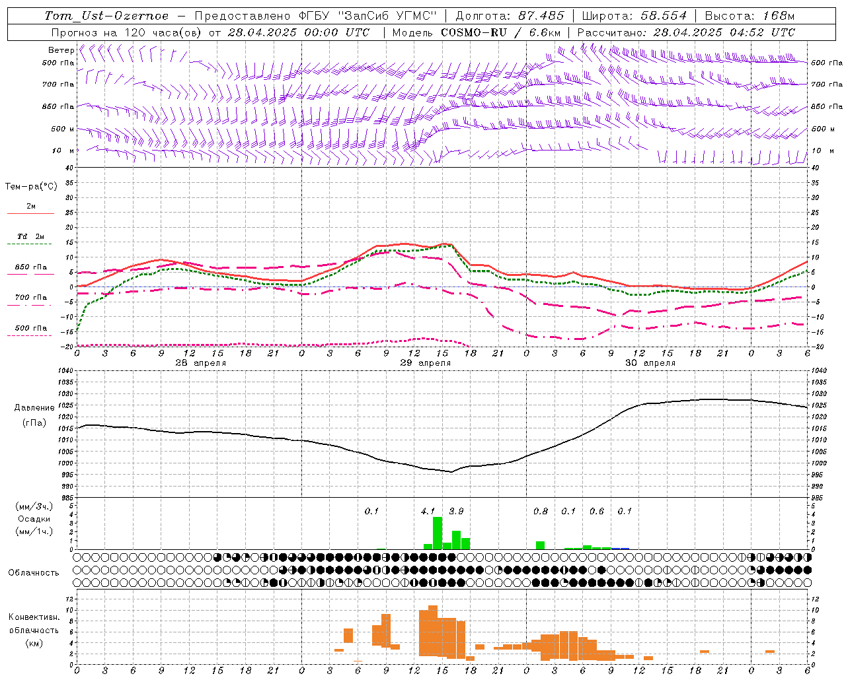Click the Тем-ра(°C) temperature panel label
The width and height of the screenshot is (846, 676).
pos(31,187)
